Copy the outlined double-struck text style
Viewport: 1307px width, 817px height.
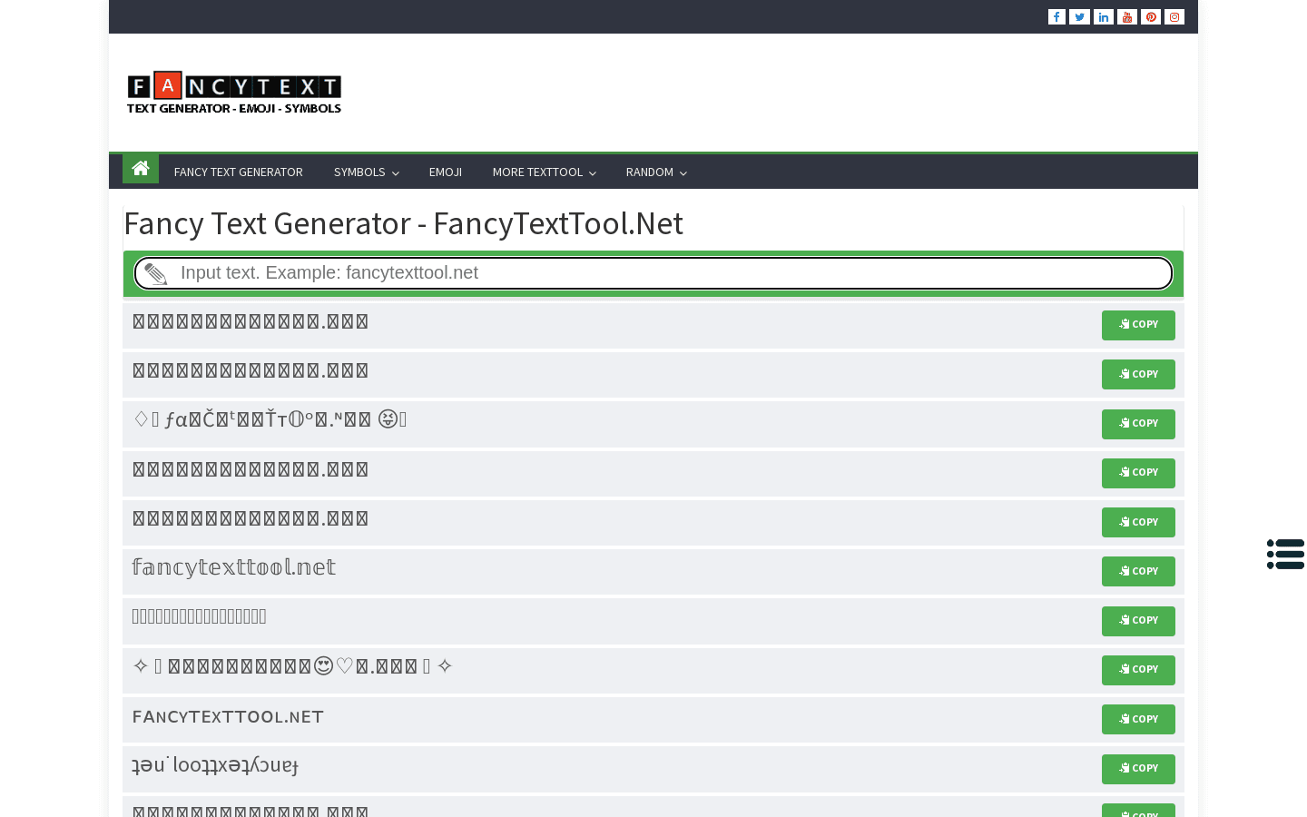[1138, 571]
